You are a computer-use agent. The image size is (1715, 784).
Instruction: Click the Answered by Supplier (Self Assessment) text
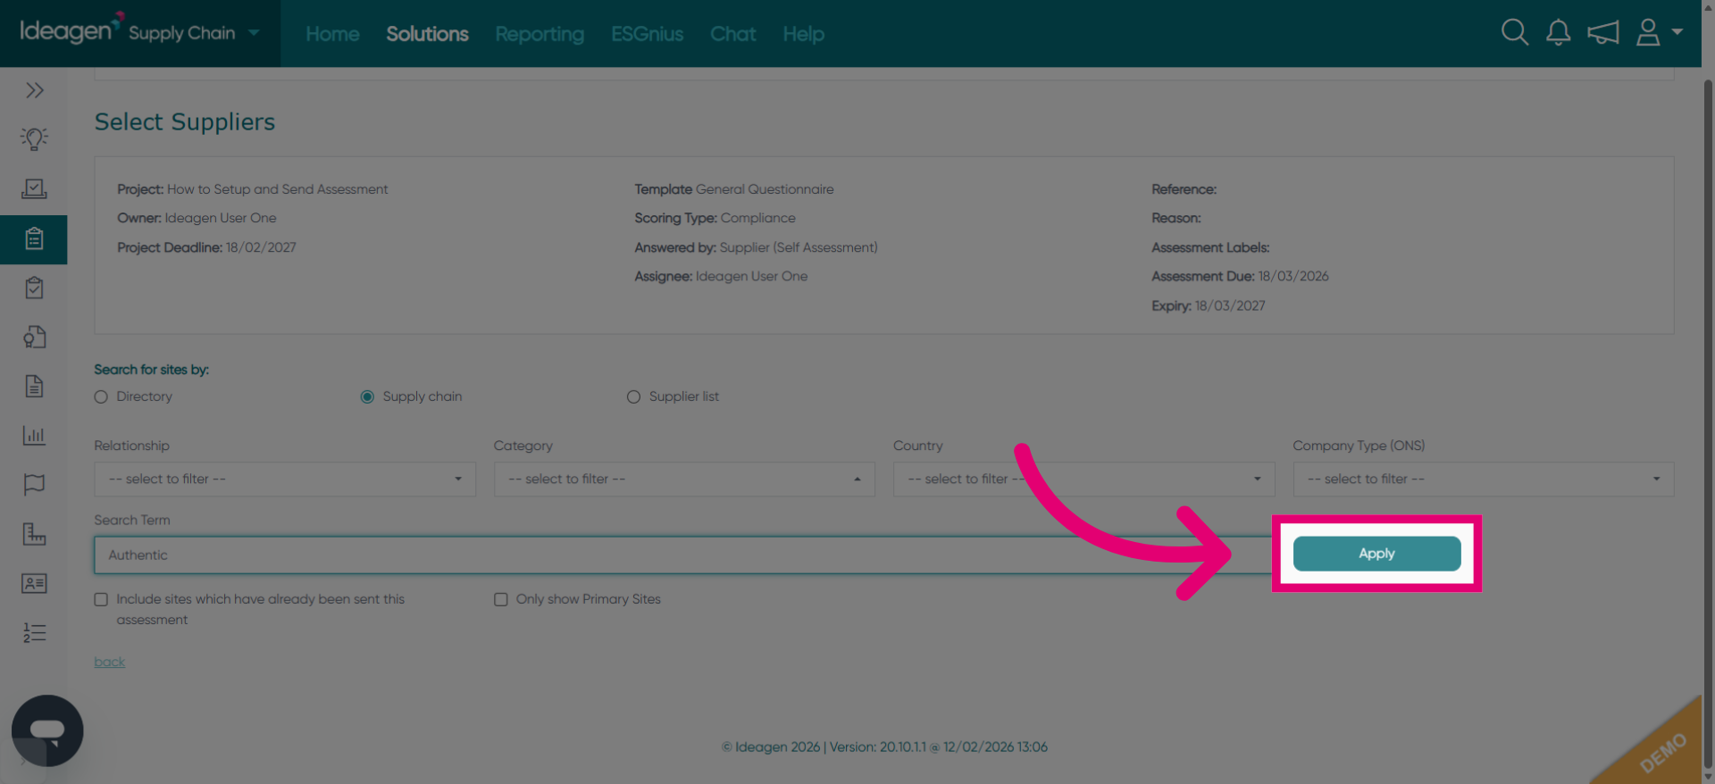(x=756, y=247)
